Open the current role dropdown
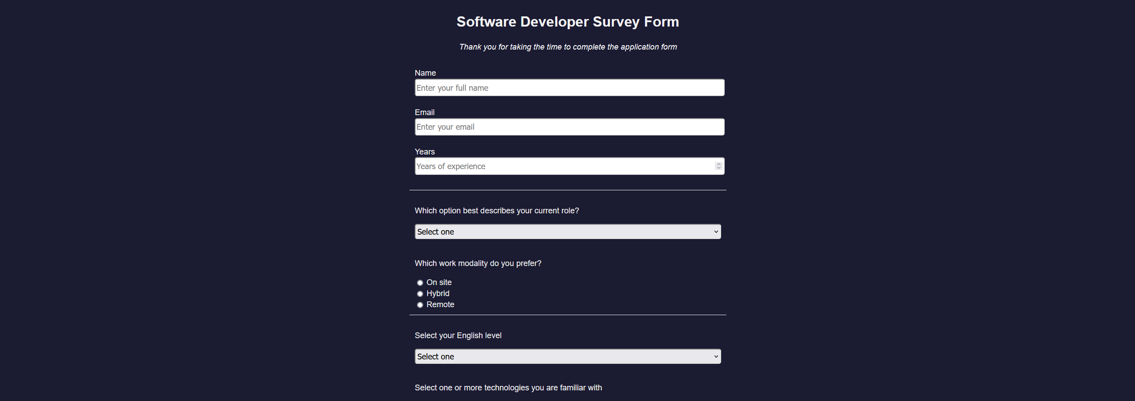Image resolution: width=1135 pixels, height=401 pixels. coord(567,231)
